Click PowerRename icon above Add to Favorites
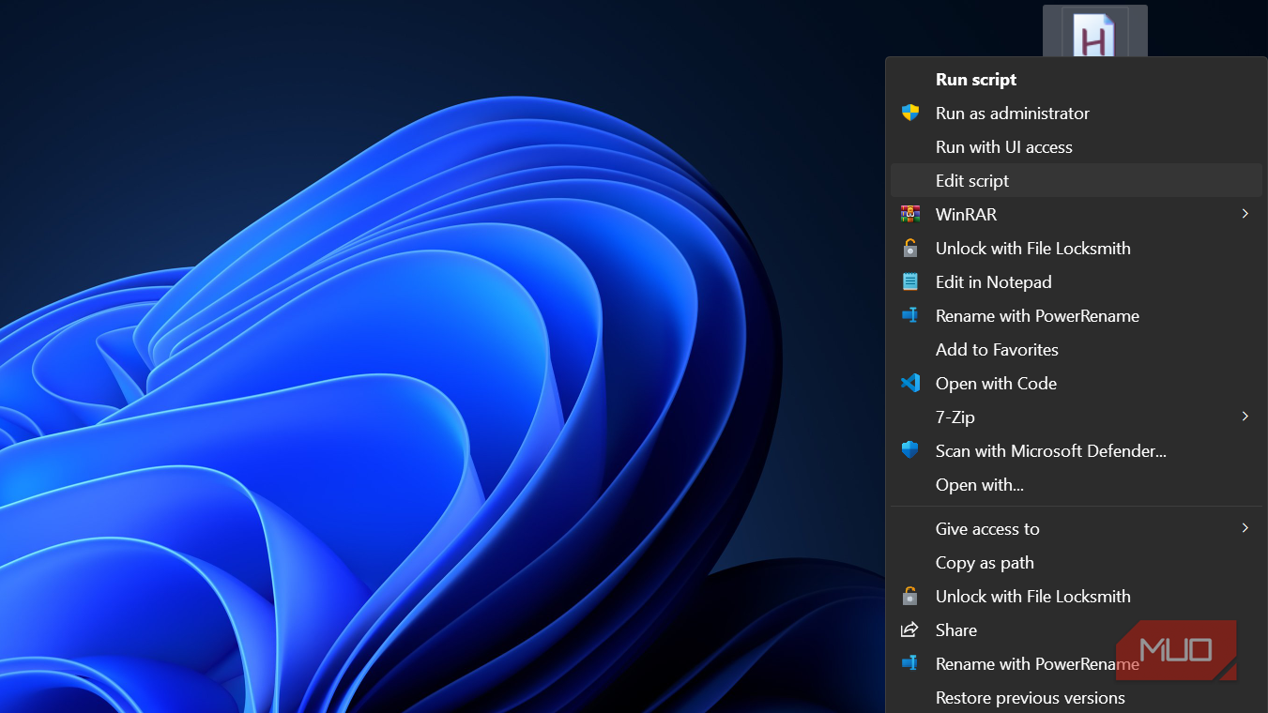Screen dimensions: 1268x713 (909, 316)
